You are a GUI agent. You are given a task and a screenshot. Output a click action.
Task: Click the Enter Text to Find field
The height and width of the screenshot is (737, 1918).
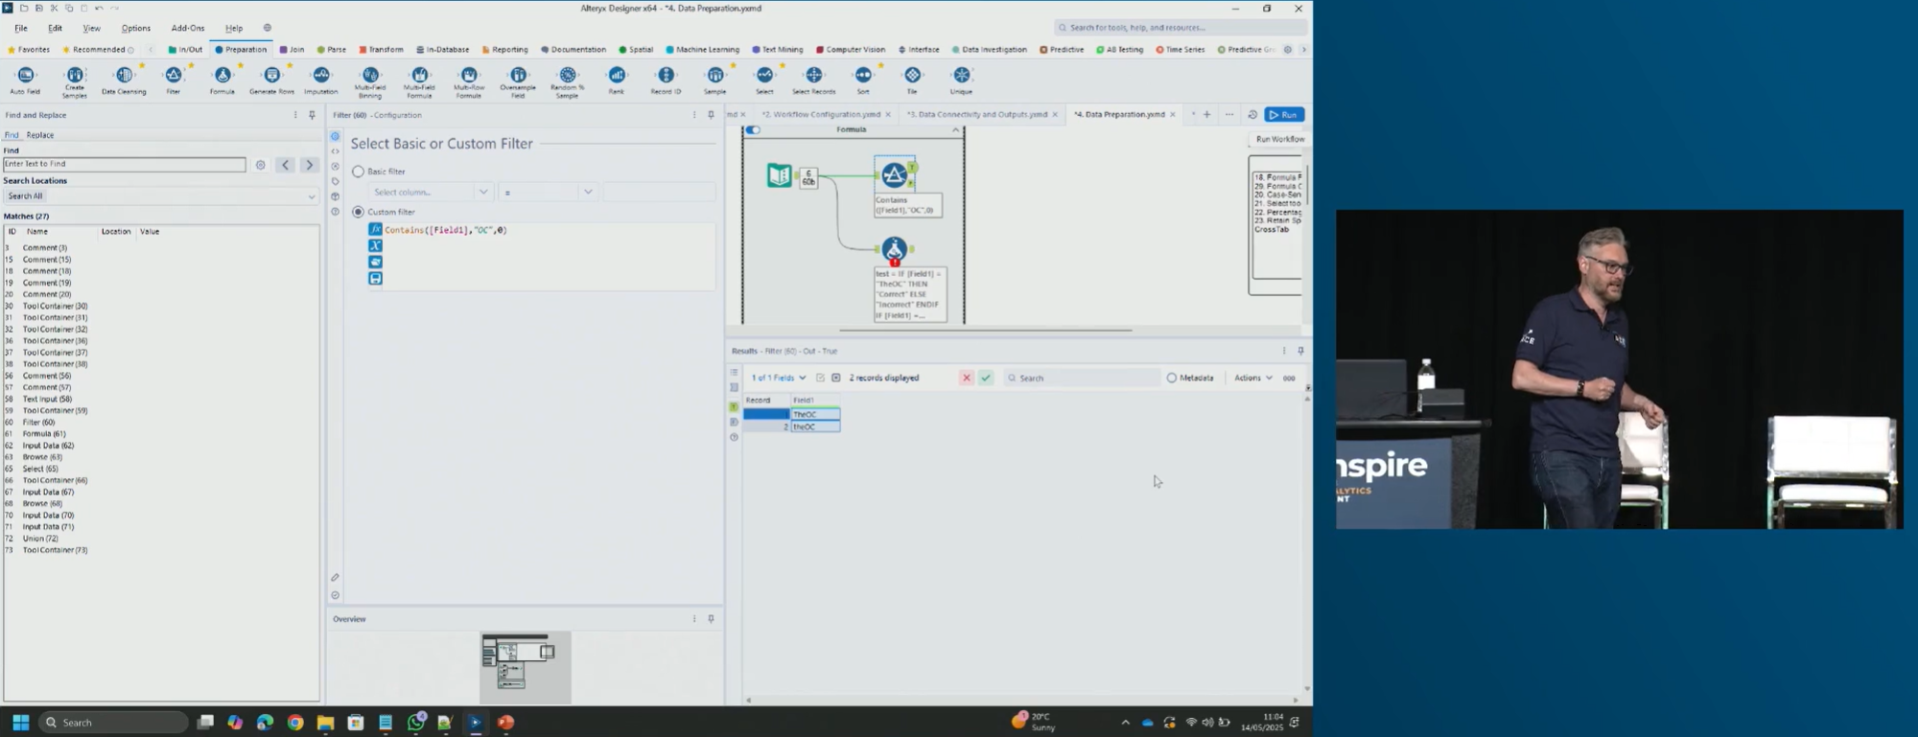pos(125,165)
